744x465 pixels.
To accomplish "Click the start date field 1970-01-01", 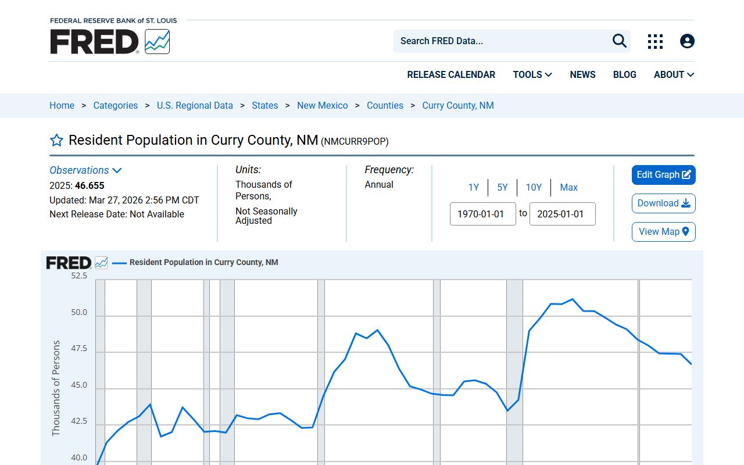I will [483, 214].
